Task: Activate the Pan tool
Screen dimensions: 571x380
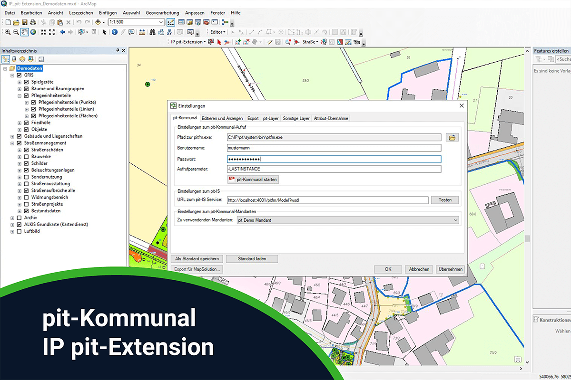Action: click(24, 32)
